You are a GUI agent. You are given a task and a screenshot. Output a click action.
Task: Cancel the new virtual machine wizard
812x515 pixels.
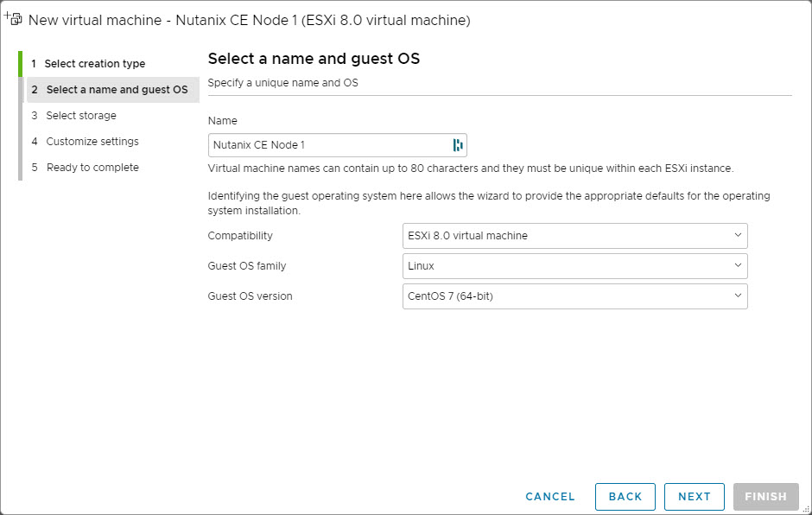550,496
